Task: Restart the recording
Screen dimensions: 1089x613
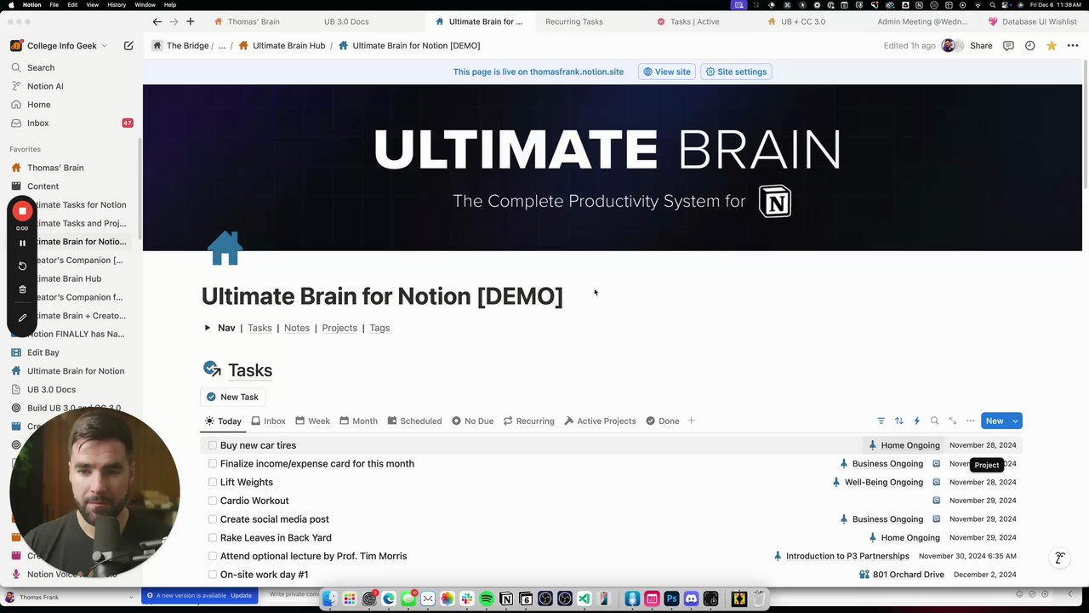Action: pyautogui.click(x=22, y=266)
